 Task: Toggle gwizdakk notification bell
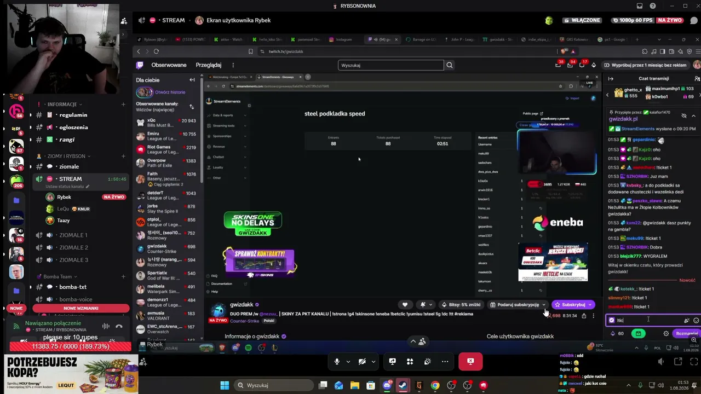423,305
